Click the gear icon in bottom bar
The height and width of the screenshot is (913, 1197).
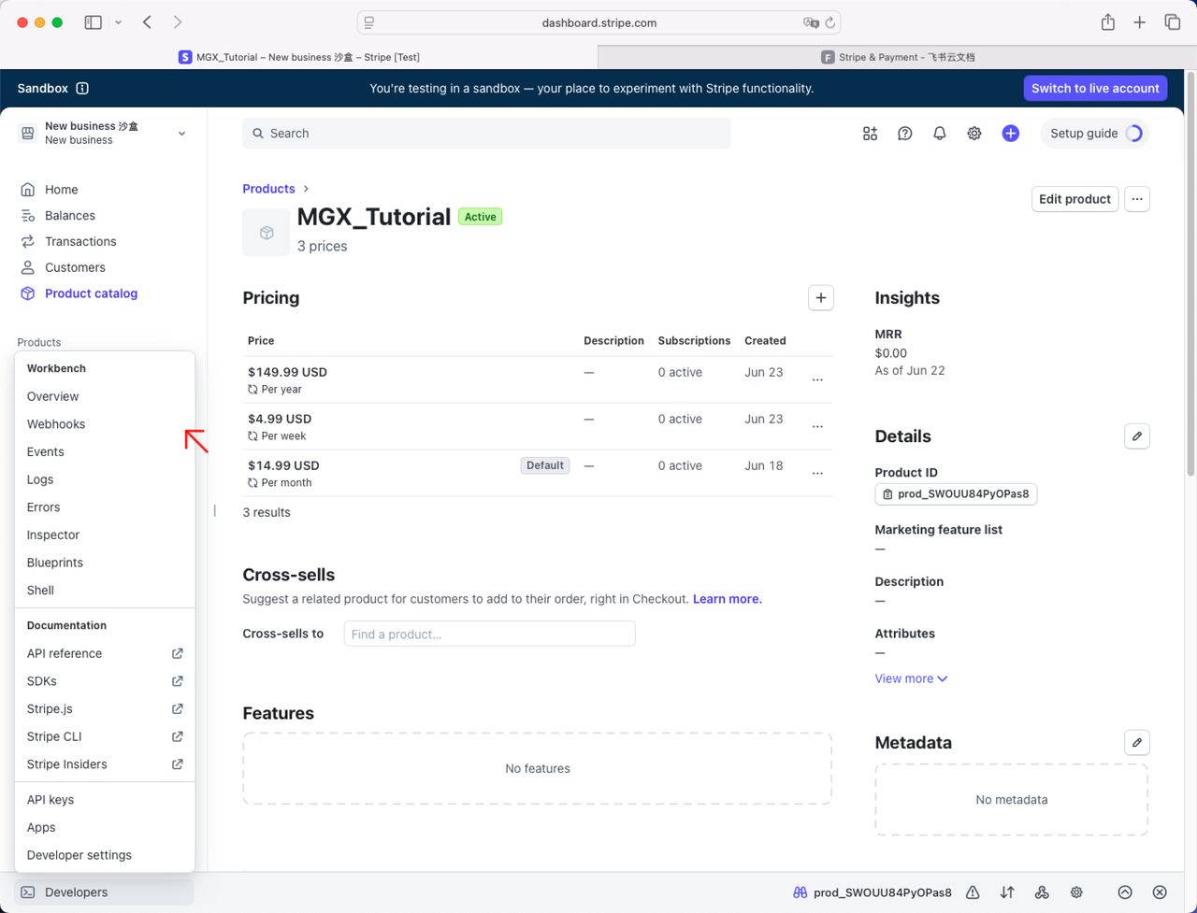tap(1076, 892)
